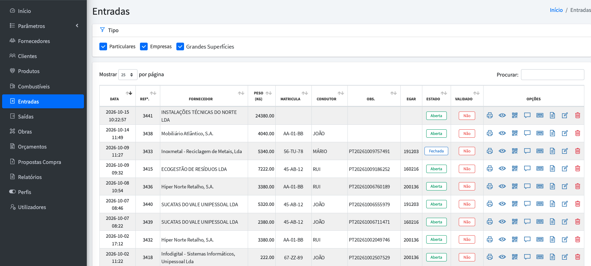Image resolution: width=591 pixels, height=266 pixels.
Task: Click the Fechada status button for entry 3433
Action: 436,151
